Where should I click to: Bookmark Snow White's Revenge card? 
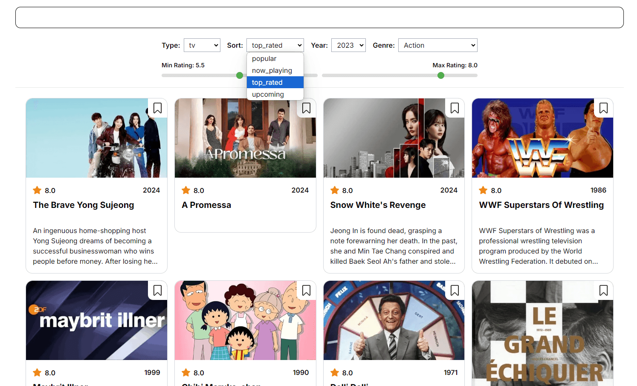pyautogui.click(x=455, y=108)
